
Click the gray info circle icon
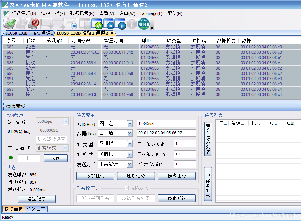click(x=132, y=24)
